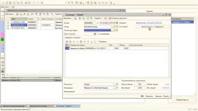Image resolution: width=198 pixels, height=111 pixels.
Task: Click the Записать button
Action: click(x=149, y=96)
